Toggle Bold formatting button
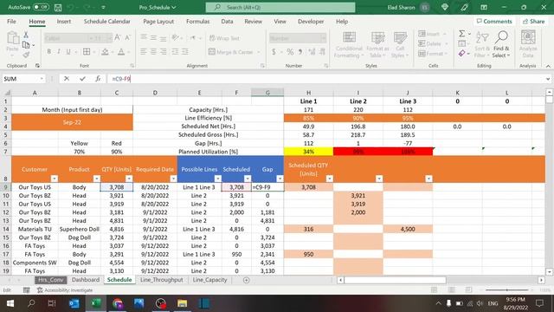 click(x=49, y=52)
